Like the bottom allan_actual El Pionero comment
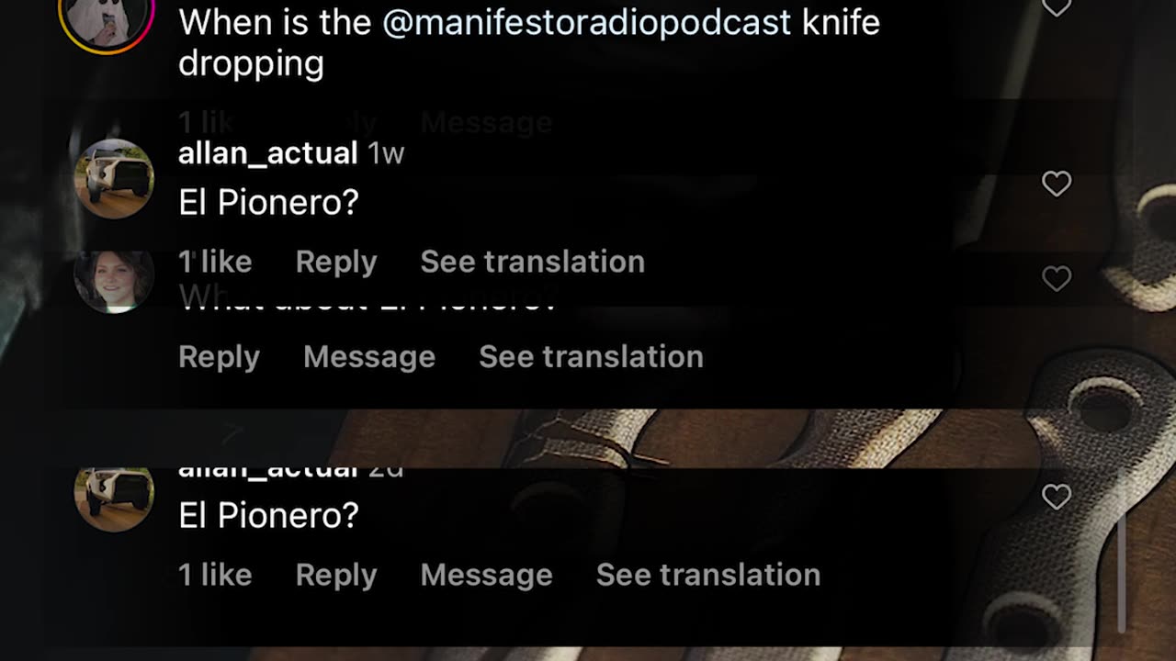Viewport: 1176px width, 661px height. click(1057, 497)
